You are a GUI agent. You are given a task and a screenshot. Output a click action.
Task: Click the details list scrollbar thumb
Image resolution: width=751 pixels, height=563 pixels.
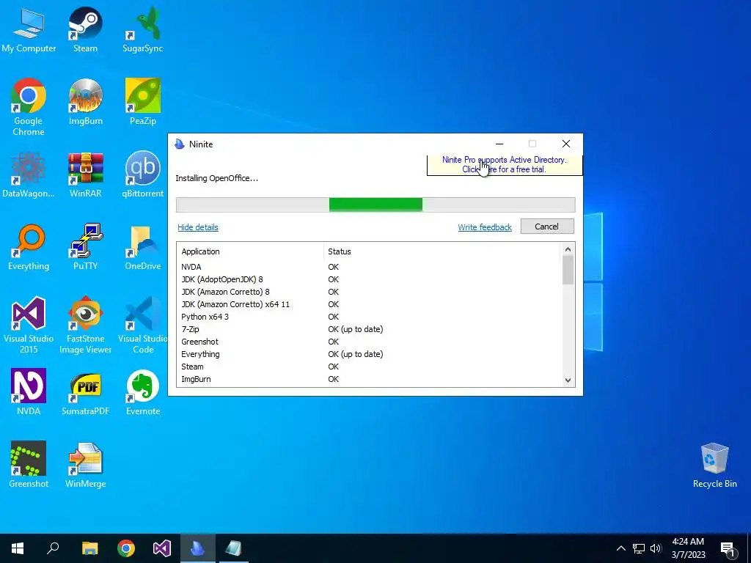[568, 270]
